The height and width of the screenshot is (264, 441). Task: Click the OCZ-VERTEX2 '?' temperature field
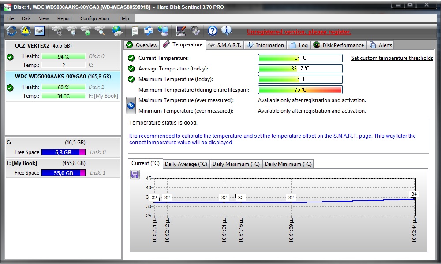[x=64, y=65]
